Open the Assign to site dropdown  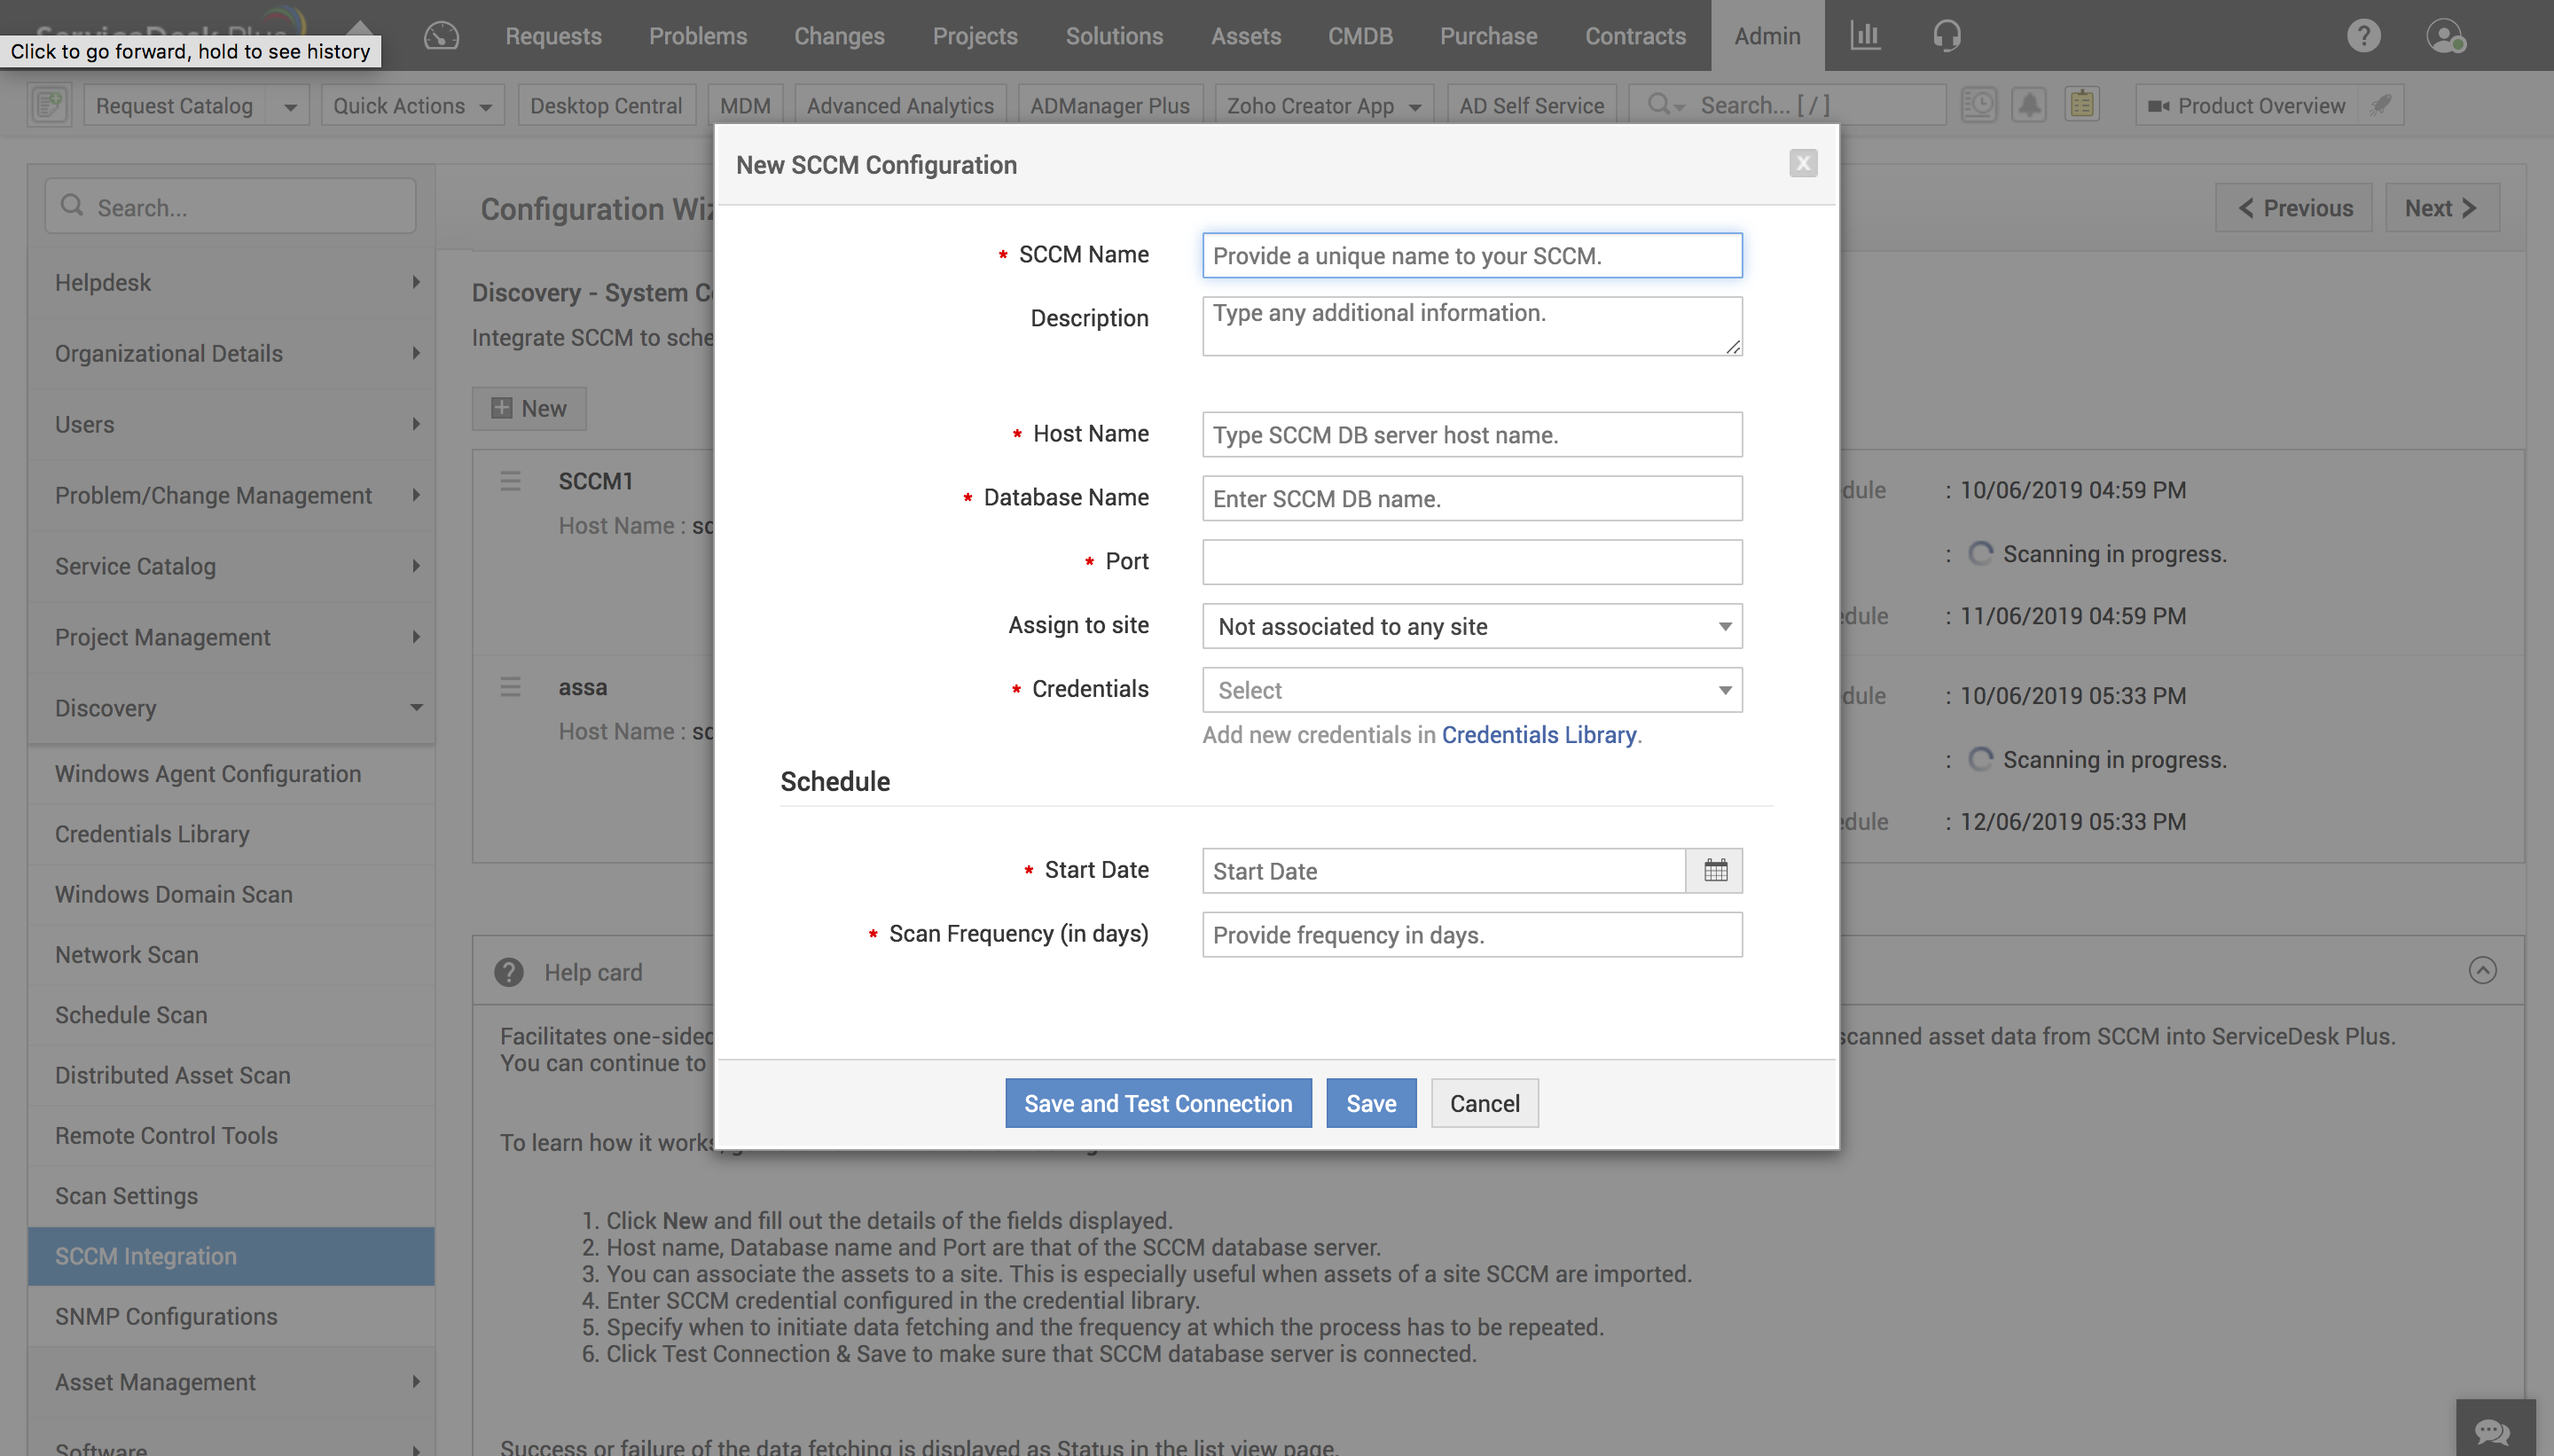coord(1471,626)
